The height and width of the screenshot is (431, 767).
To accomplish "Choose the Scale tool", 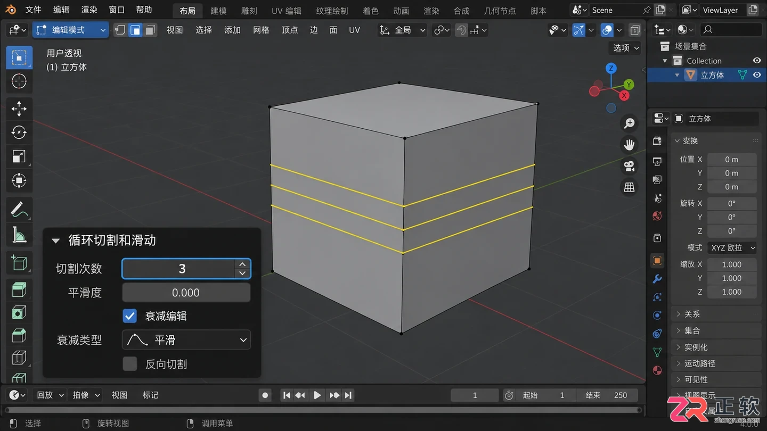I will 19,156.
